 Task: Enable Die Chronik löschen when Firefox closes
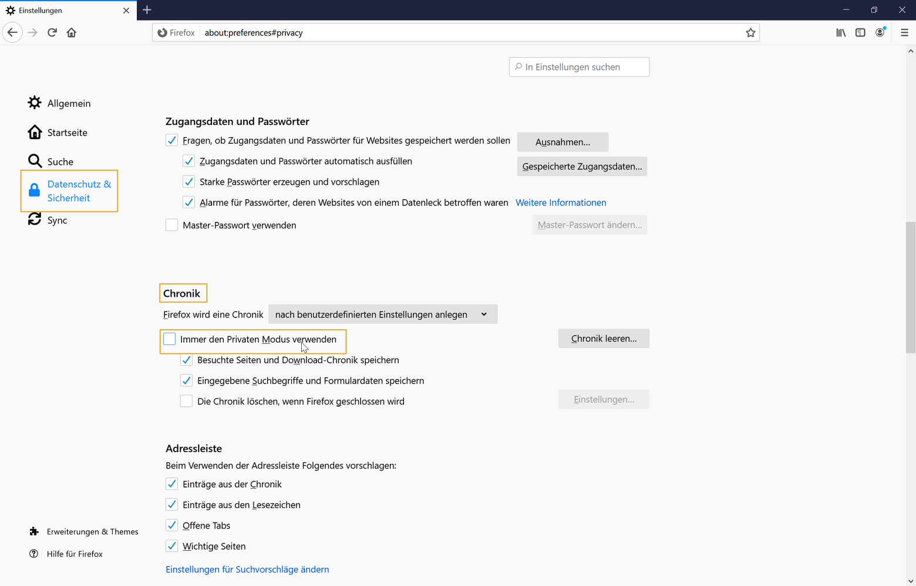[186, 401]
